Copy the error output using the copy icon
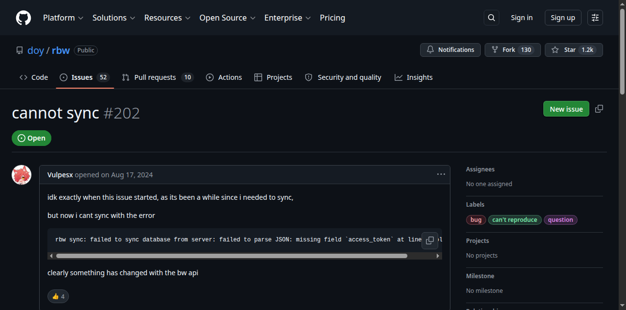 pos(430,240)
